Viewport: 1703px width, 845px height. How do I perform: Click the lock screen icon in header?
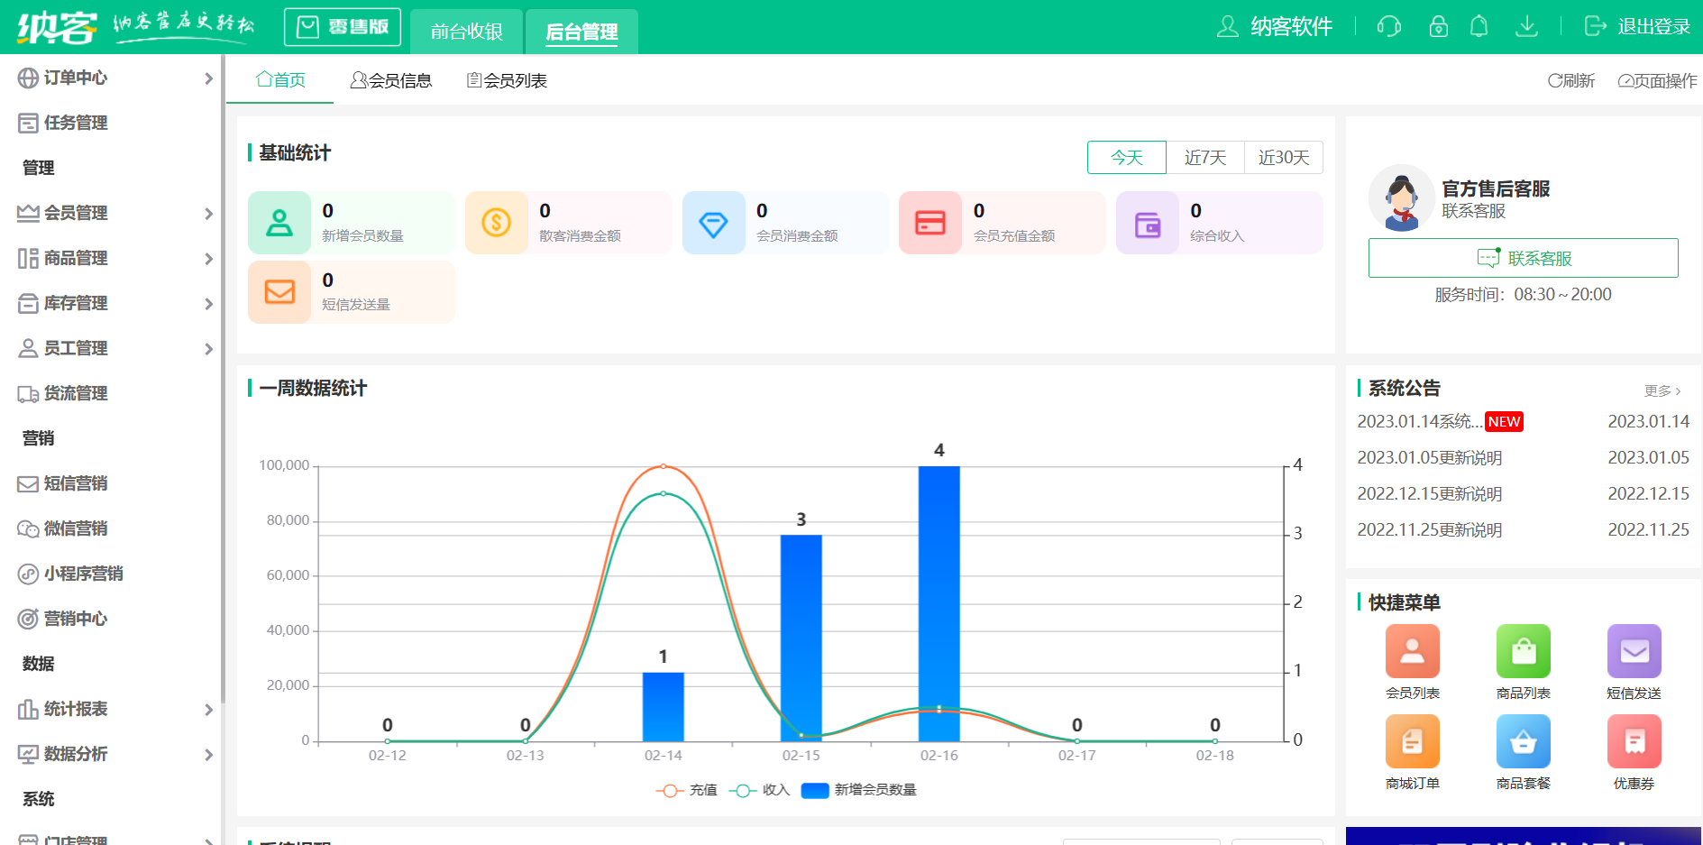pos(1438,26)
